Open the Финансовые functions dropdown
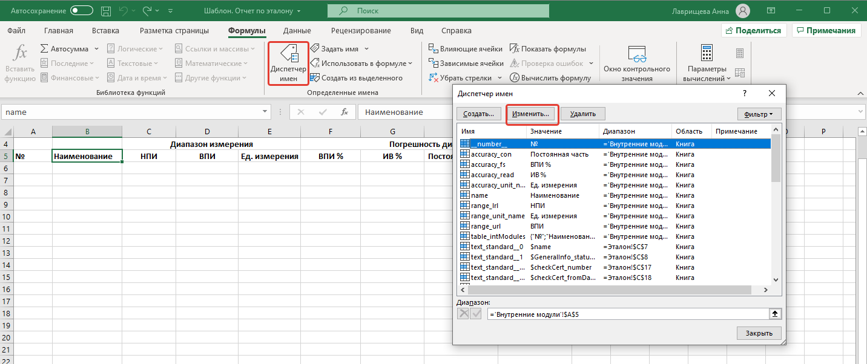This screenshot has width=867, height=364. pos(70,78)
